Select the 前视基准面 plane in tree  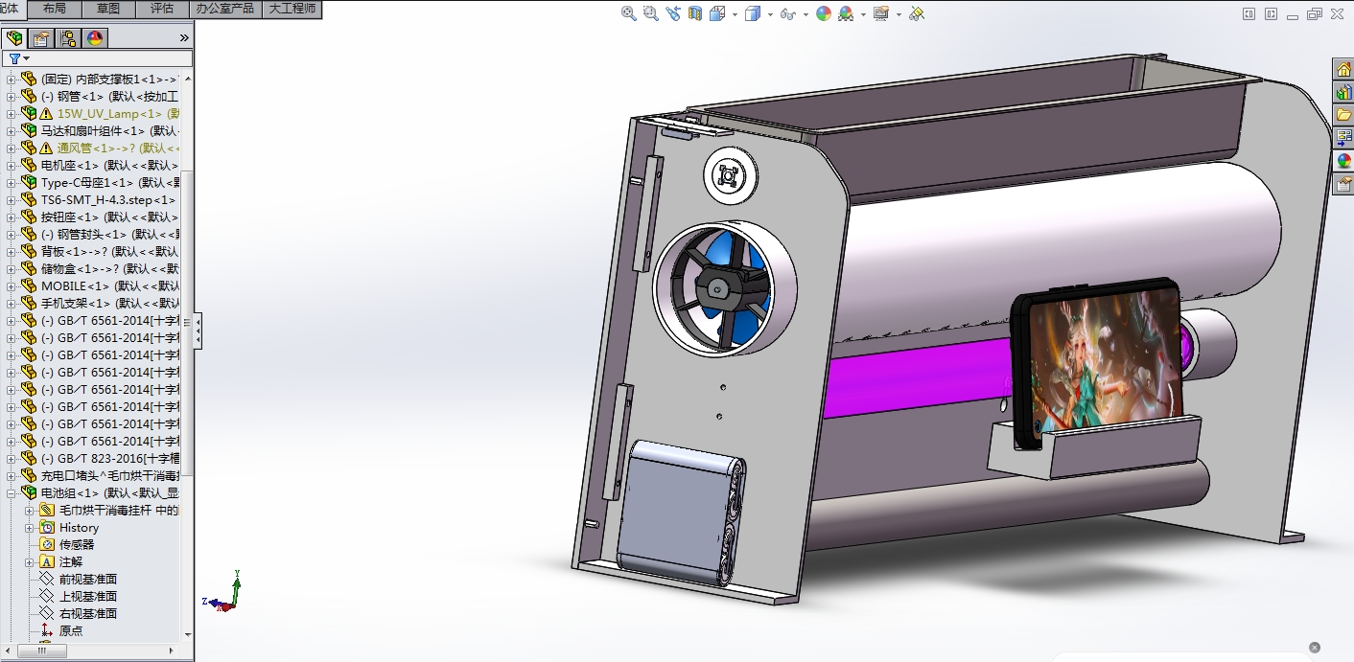pos(88,580)
